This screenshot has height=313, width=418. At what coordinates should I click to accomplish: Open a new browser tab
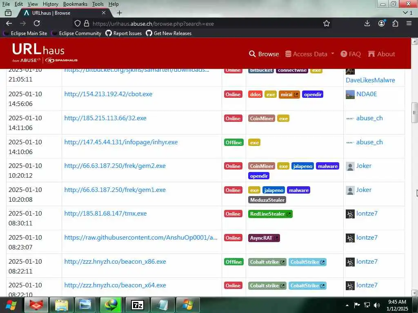[120, 13]
